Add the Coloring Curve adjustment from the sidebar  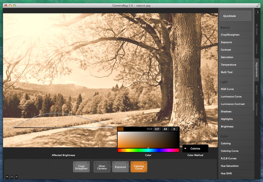coord(236,151)
